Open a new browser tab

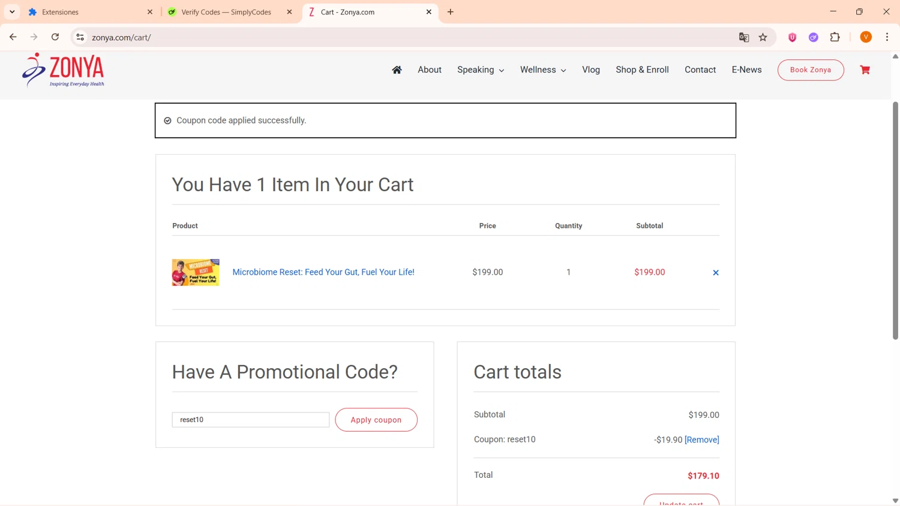(451, 12)
